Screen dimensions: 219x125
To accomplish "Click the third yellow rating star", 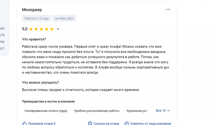I will point(41,29).
